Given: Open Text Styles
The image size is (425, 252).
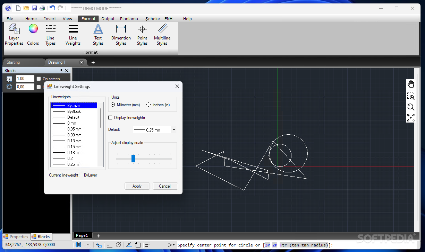Looking at the screenshot, I should pyautogui.click(x=98, y=35).
